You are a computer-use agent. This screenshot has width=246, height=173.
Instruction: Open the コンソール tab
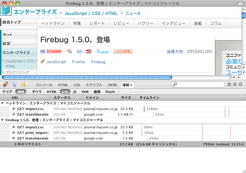point(44,85)
